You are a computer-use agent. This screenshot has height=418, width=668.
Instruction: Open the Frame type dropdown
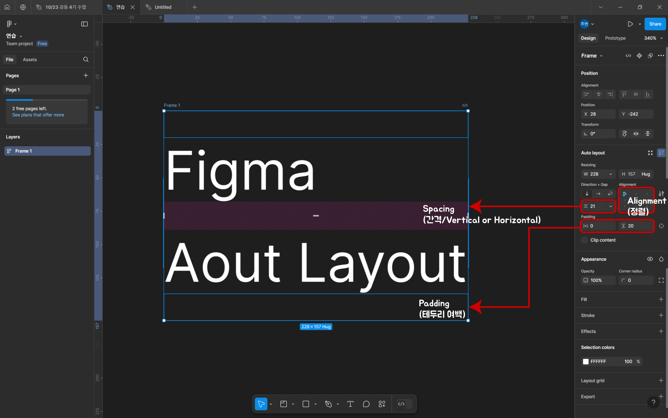pos(592,56)
